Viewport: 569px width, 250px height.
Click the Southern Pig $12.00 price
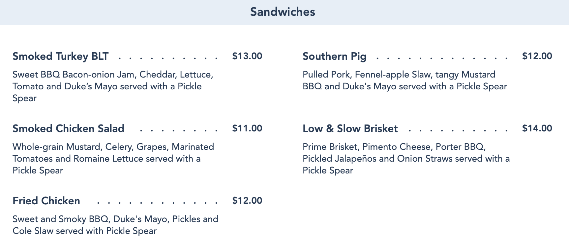coord(537,56)
